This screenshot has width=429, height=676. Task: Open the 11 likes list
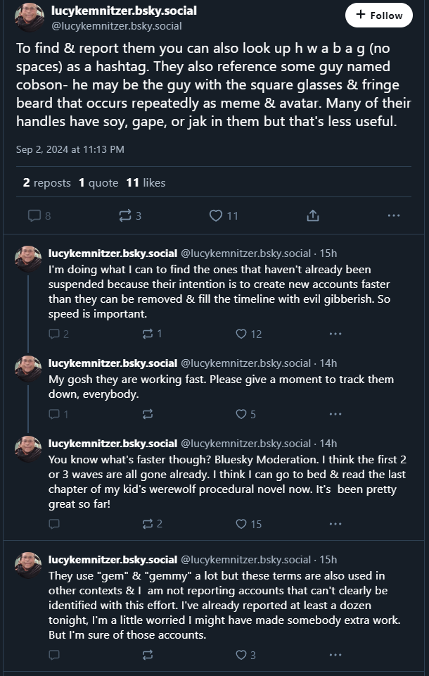point(146,182)
